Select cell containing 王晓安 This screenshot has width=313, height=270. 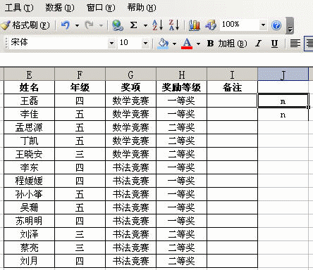(29, 154)
